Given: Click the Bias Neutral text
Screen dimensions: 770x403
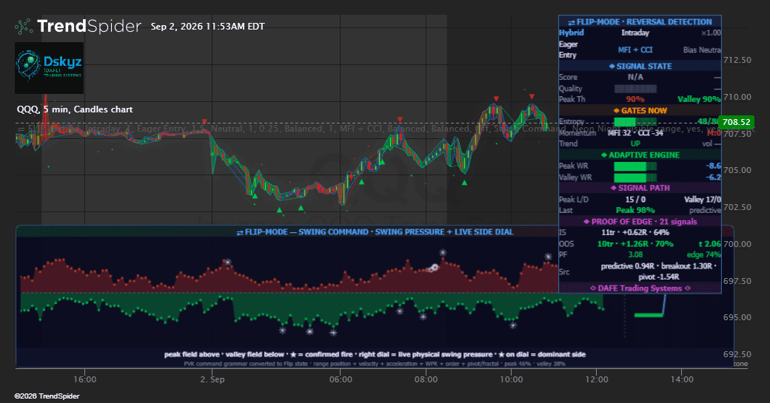Looking at the screenshot, I should coord(702,50).
